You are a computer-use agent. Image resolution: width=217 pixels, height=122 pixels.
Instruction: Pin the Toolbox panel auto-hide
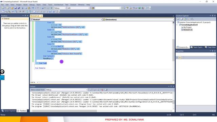pyautogui.click(x=25, y=16)
